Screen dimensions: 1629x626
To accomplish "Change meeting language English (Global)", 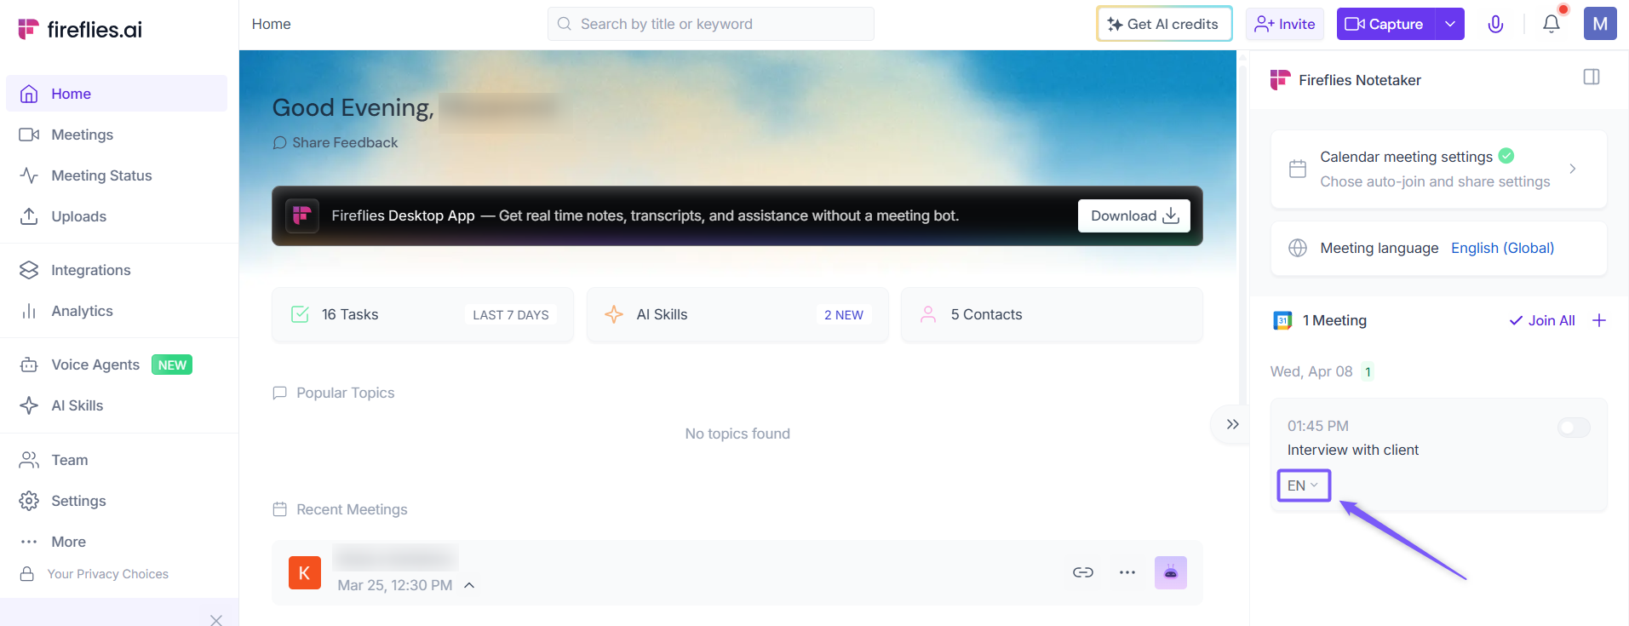I will [x=1502, y=248].
